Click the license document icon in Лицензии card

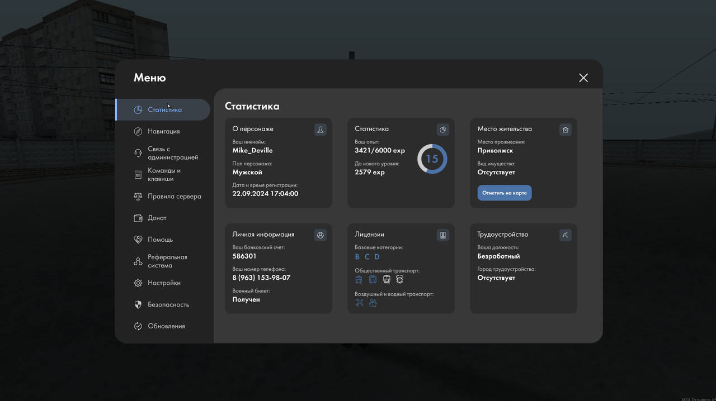(443, 235)
